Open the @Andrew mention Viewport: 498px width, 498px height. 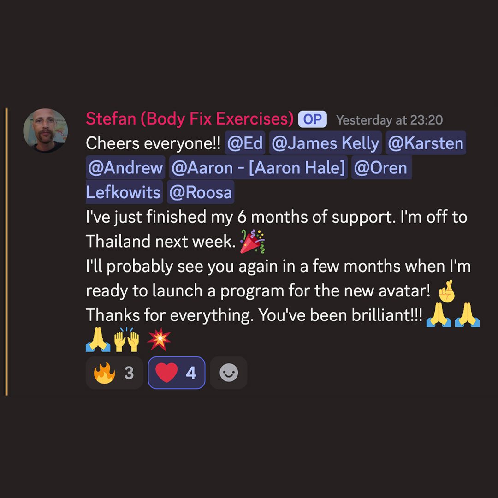point(125,167)
